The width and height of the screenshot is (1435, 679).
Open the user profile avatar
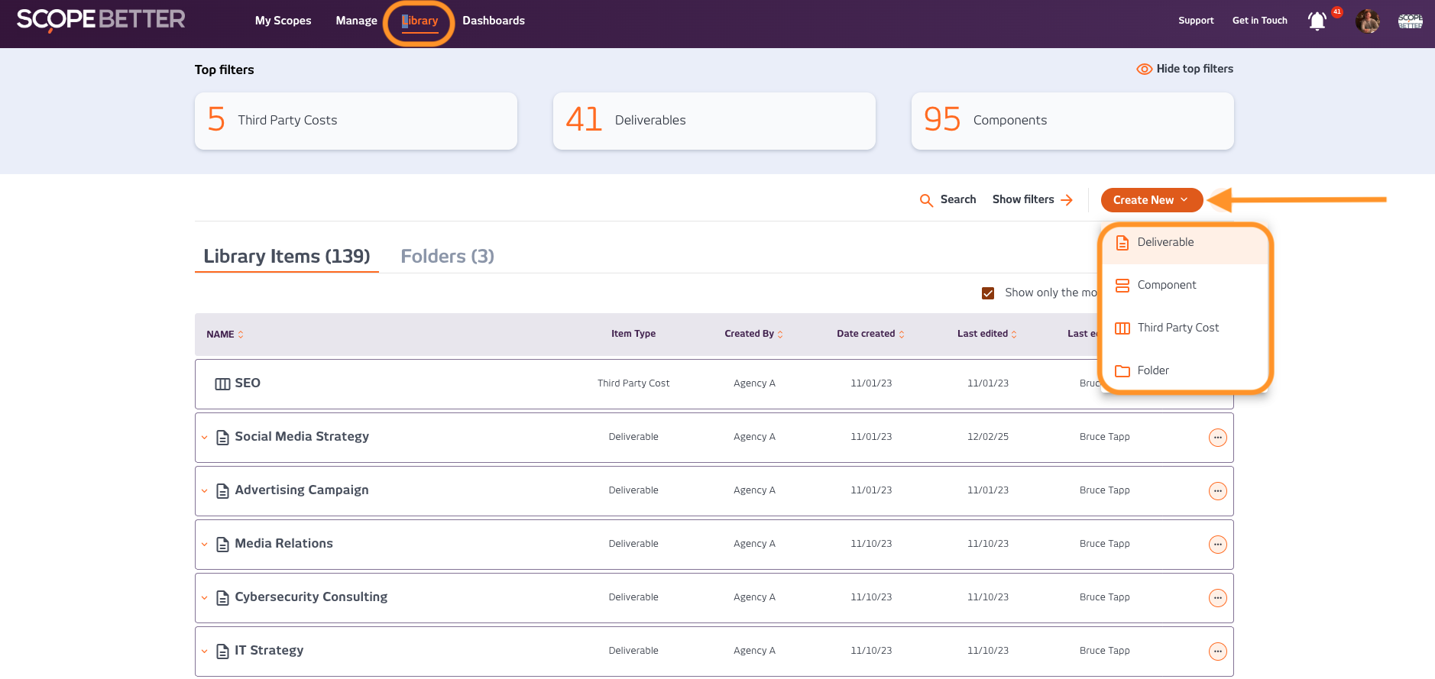click(x=1367, y=21)
